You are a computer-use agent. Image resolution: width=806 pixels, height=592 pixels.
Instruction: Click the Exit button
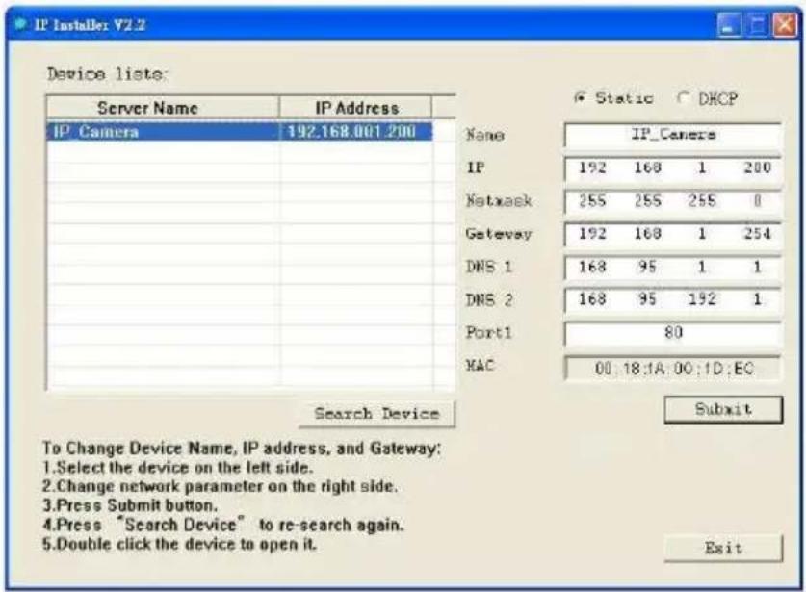tap(723, 549)
